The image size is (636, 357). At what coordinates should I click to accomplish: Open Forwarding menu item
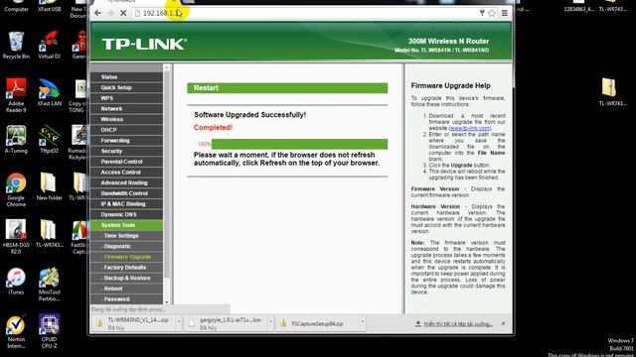pyautogui.click(x=126, y=140)
